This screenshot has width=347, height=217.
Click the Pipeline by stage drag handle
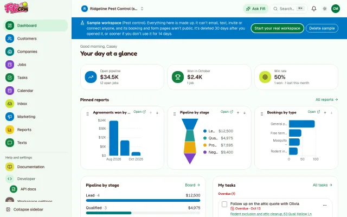pos(175,113)
